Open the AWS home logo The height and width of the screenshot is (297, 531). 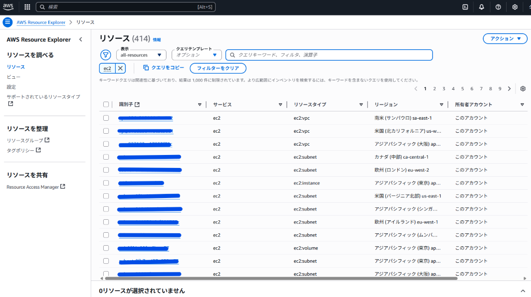(x=8, y=7)
